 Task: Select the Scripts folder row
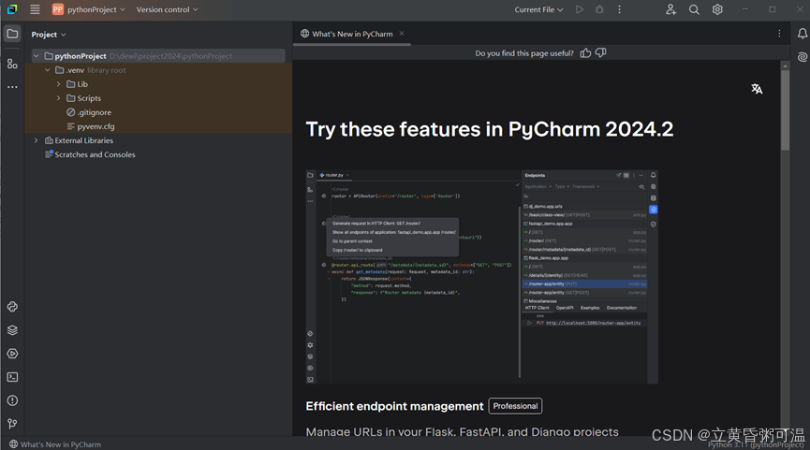pos(158,98)
